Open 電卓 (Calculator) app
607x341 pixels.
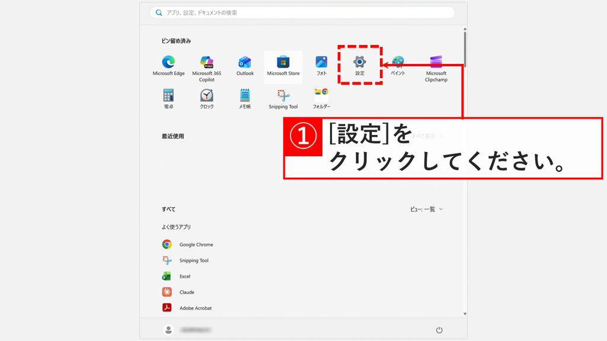(x=168, y=99)
